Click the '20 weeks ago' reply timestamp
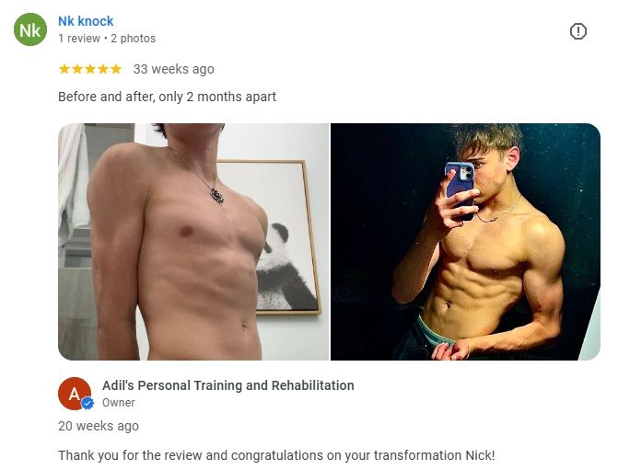 point(99,426)
